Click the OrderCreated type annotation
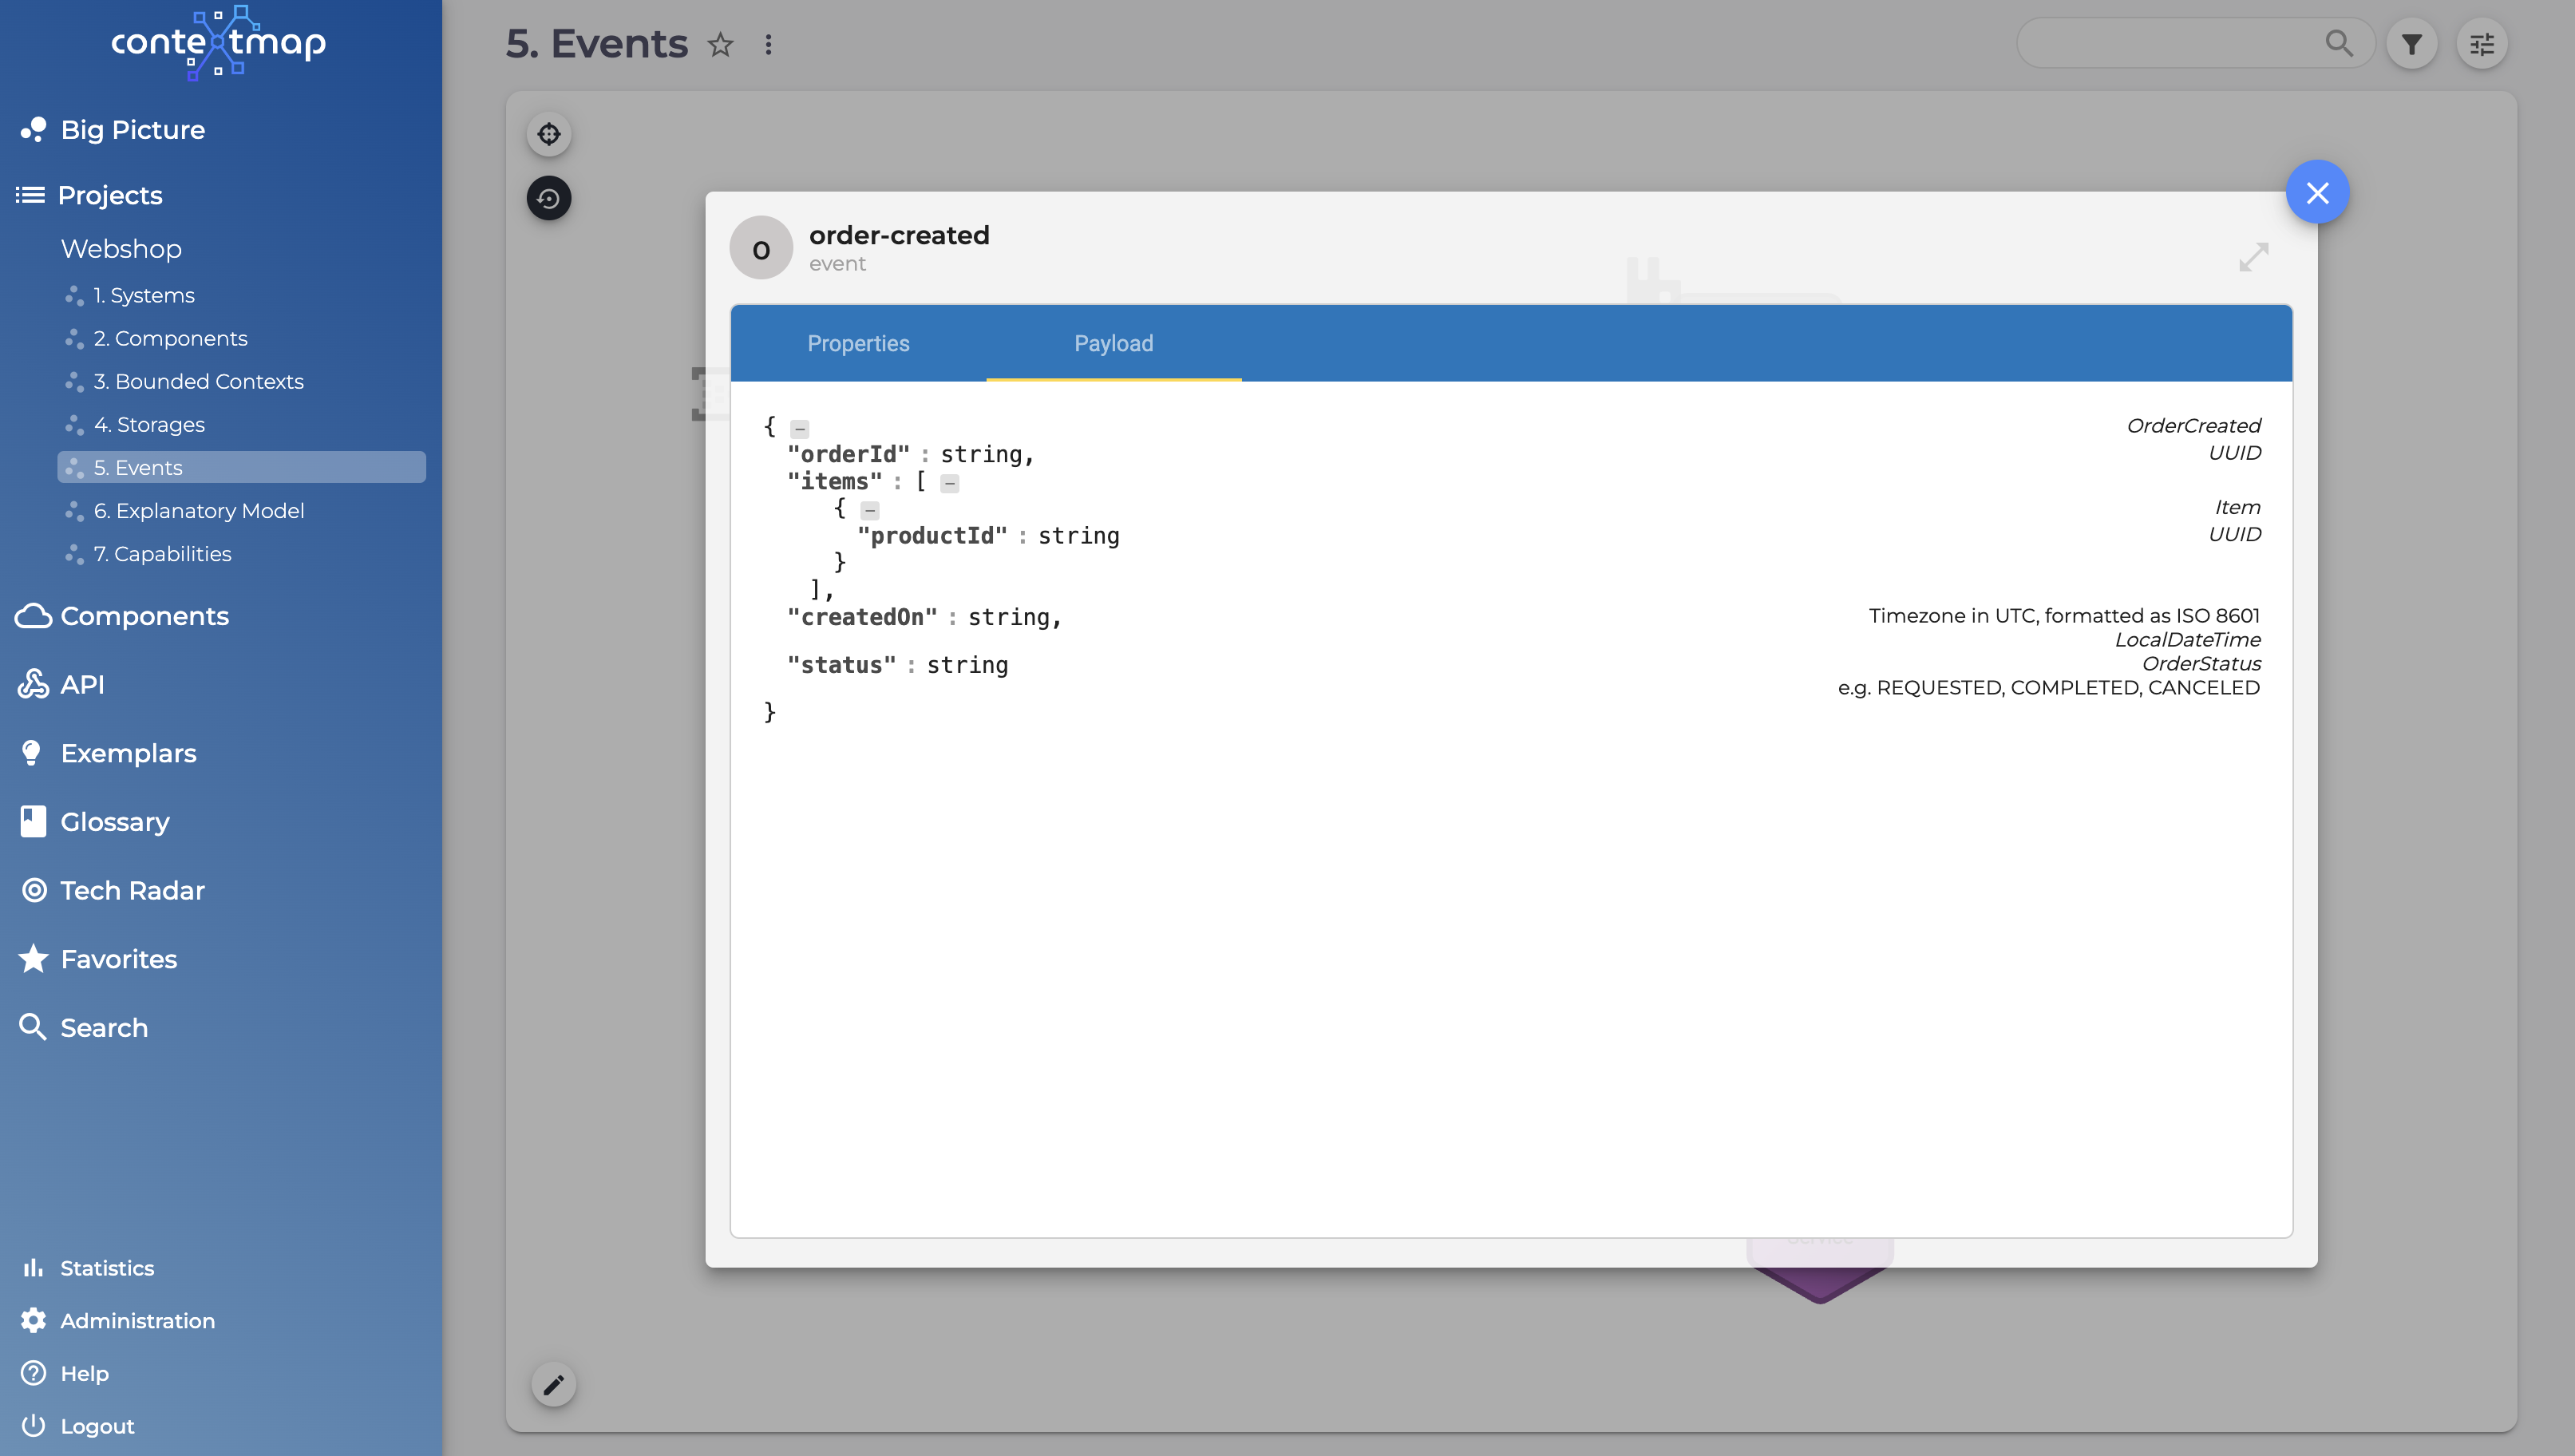 coord(2193,426)
